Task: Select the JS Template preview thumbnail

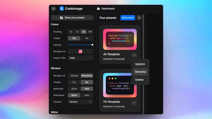Action: [x=120, y=39]
